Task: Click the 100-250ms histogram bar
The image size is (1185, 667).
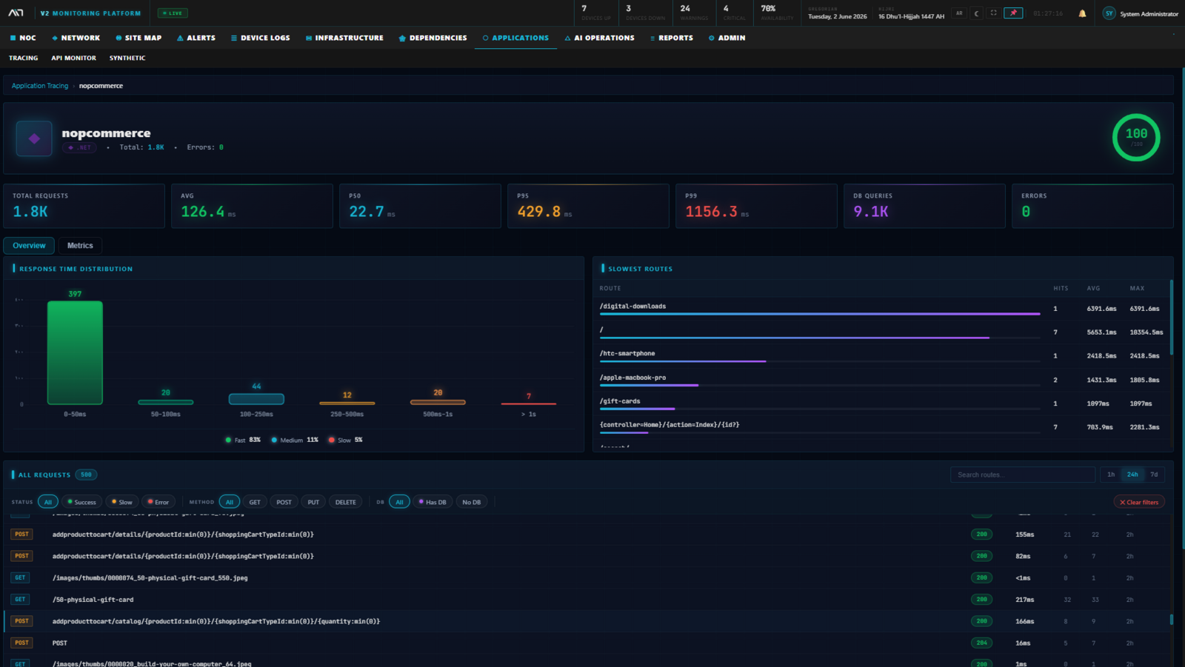Action: click(x=256, y=399)
